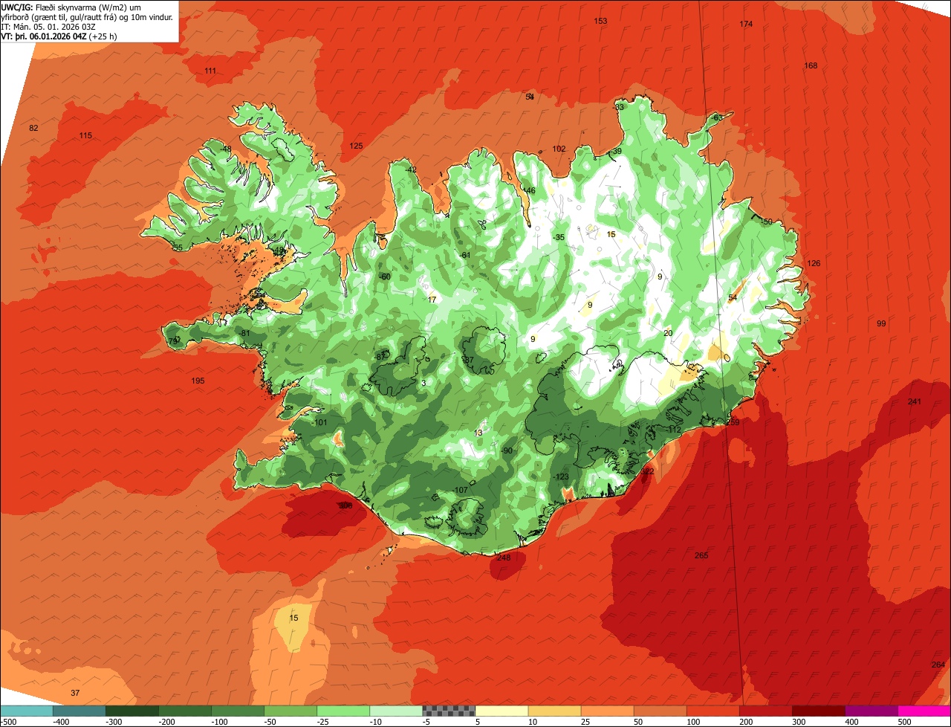
Task: Click the map value '264'
Action: [938, 665]
